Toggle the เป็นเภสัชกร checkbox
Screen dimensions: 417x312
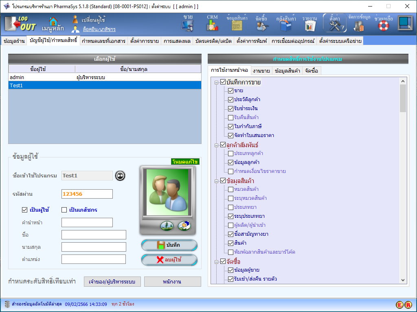[x=64, y=210]
